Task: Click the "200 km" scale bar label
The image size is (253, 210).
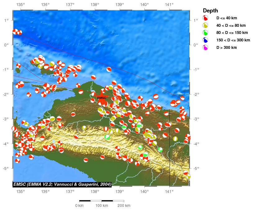Action: point(124,206)
